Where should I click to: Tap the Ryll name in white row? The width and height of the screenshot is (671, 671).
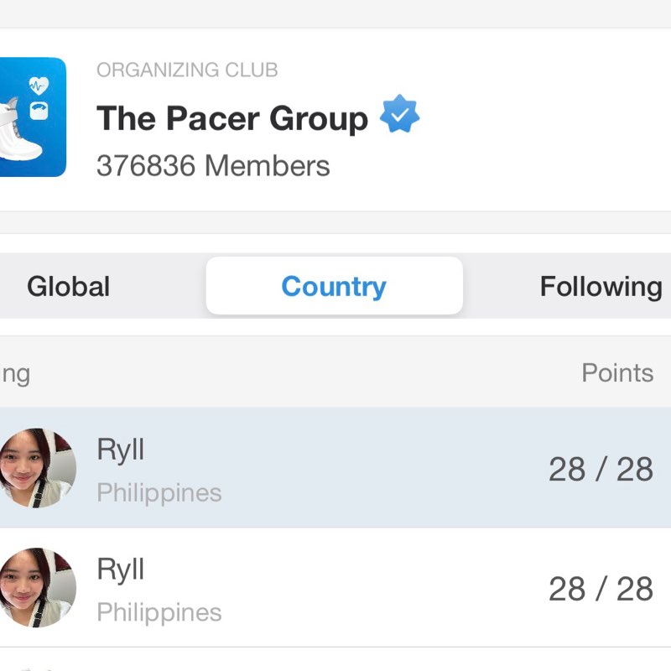pyautogui.click(x=121, y=570)
